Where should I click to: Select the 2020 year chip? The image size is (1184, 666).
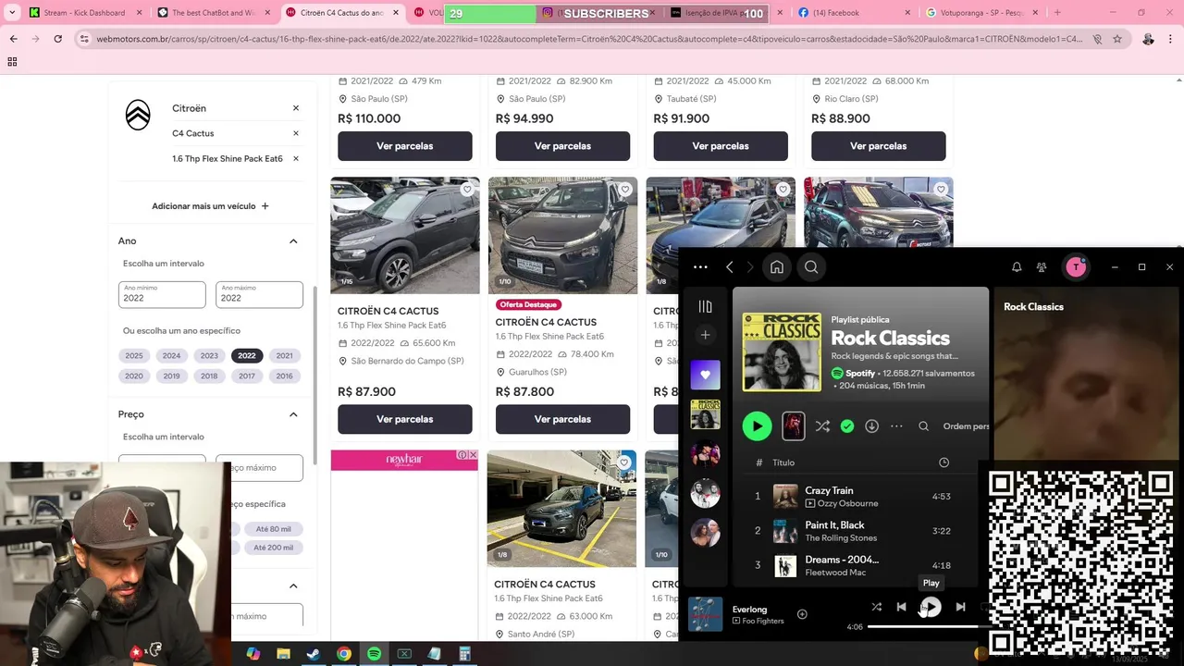[134, 376]
